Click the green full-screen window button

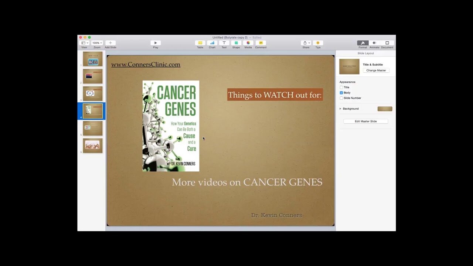89,37
